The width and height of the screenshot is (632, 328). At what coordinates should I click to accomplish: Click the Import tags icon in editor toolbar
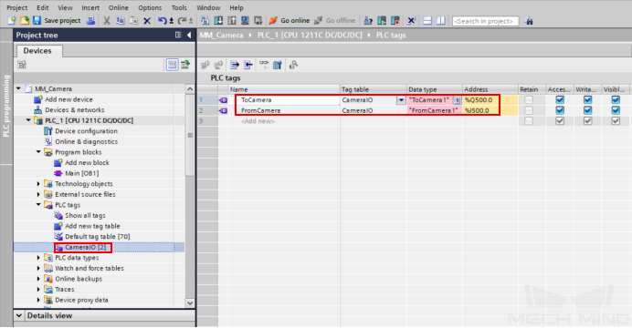pos(248,65)
